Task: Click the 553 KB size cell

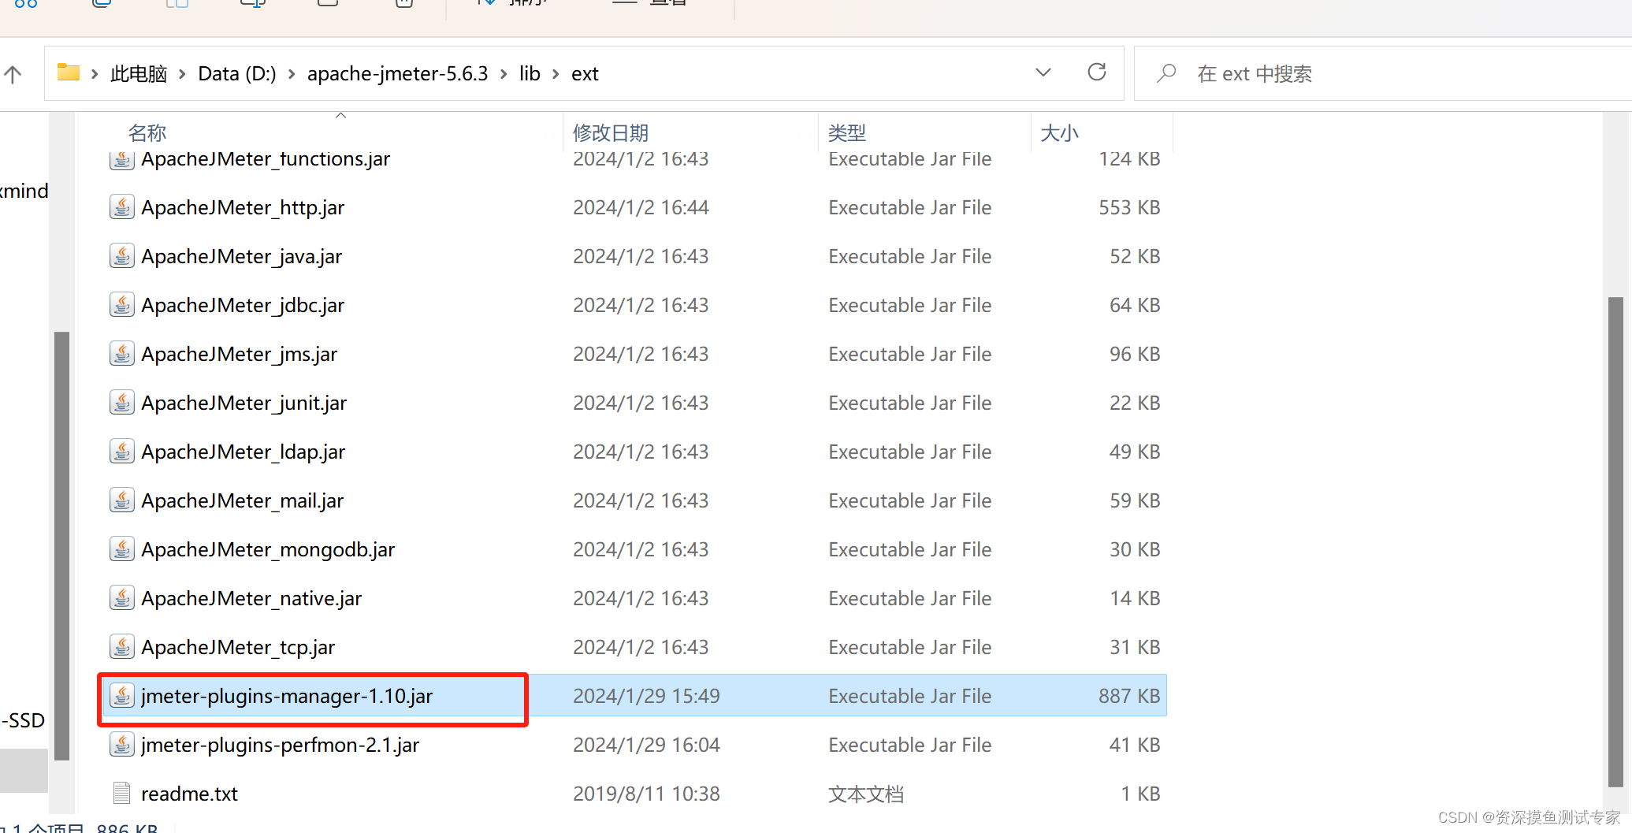Action: (1129, 207)
